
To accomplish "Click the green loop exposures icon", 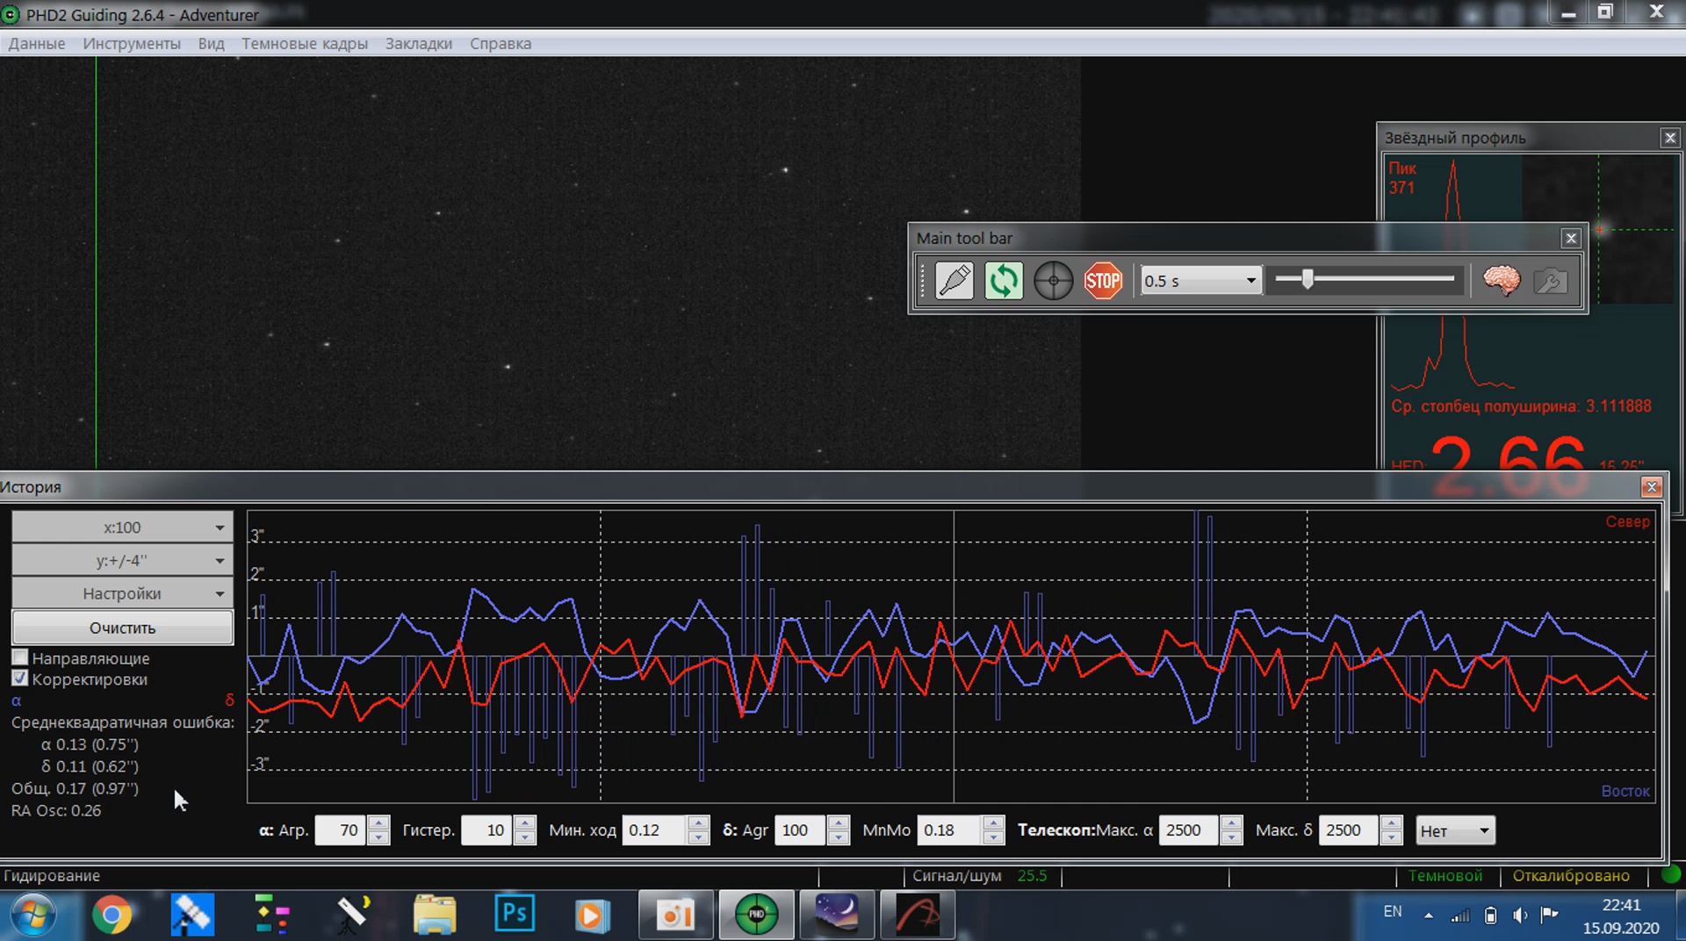I will pos(1003,281).
